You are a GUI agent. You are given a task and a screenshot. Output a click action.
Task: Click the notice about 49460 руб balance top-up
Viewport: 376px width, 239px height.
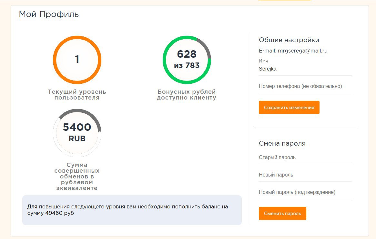click(132, 210)
